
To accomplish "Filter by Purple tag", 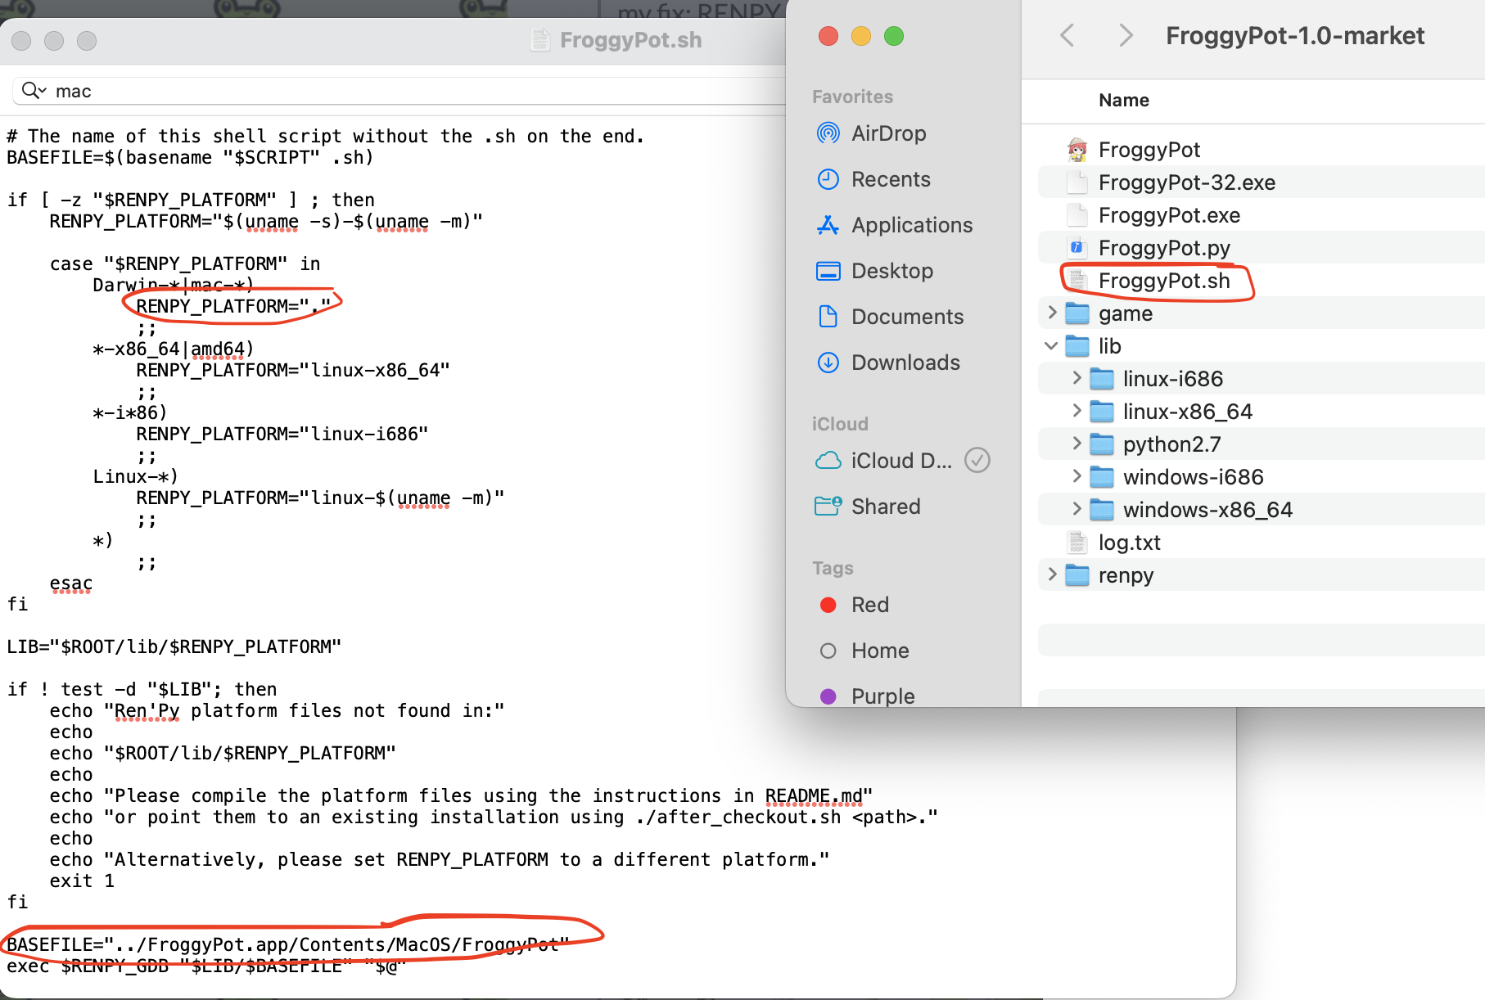I will (867, 696).
